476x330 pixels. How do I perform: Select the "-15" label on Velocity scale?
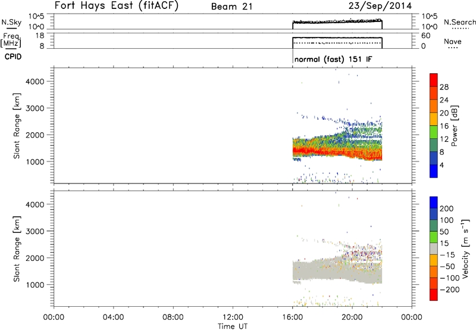447,254
